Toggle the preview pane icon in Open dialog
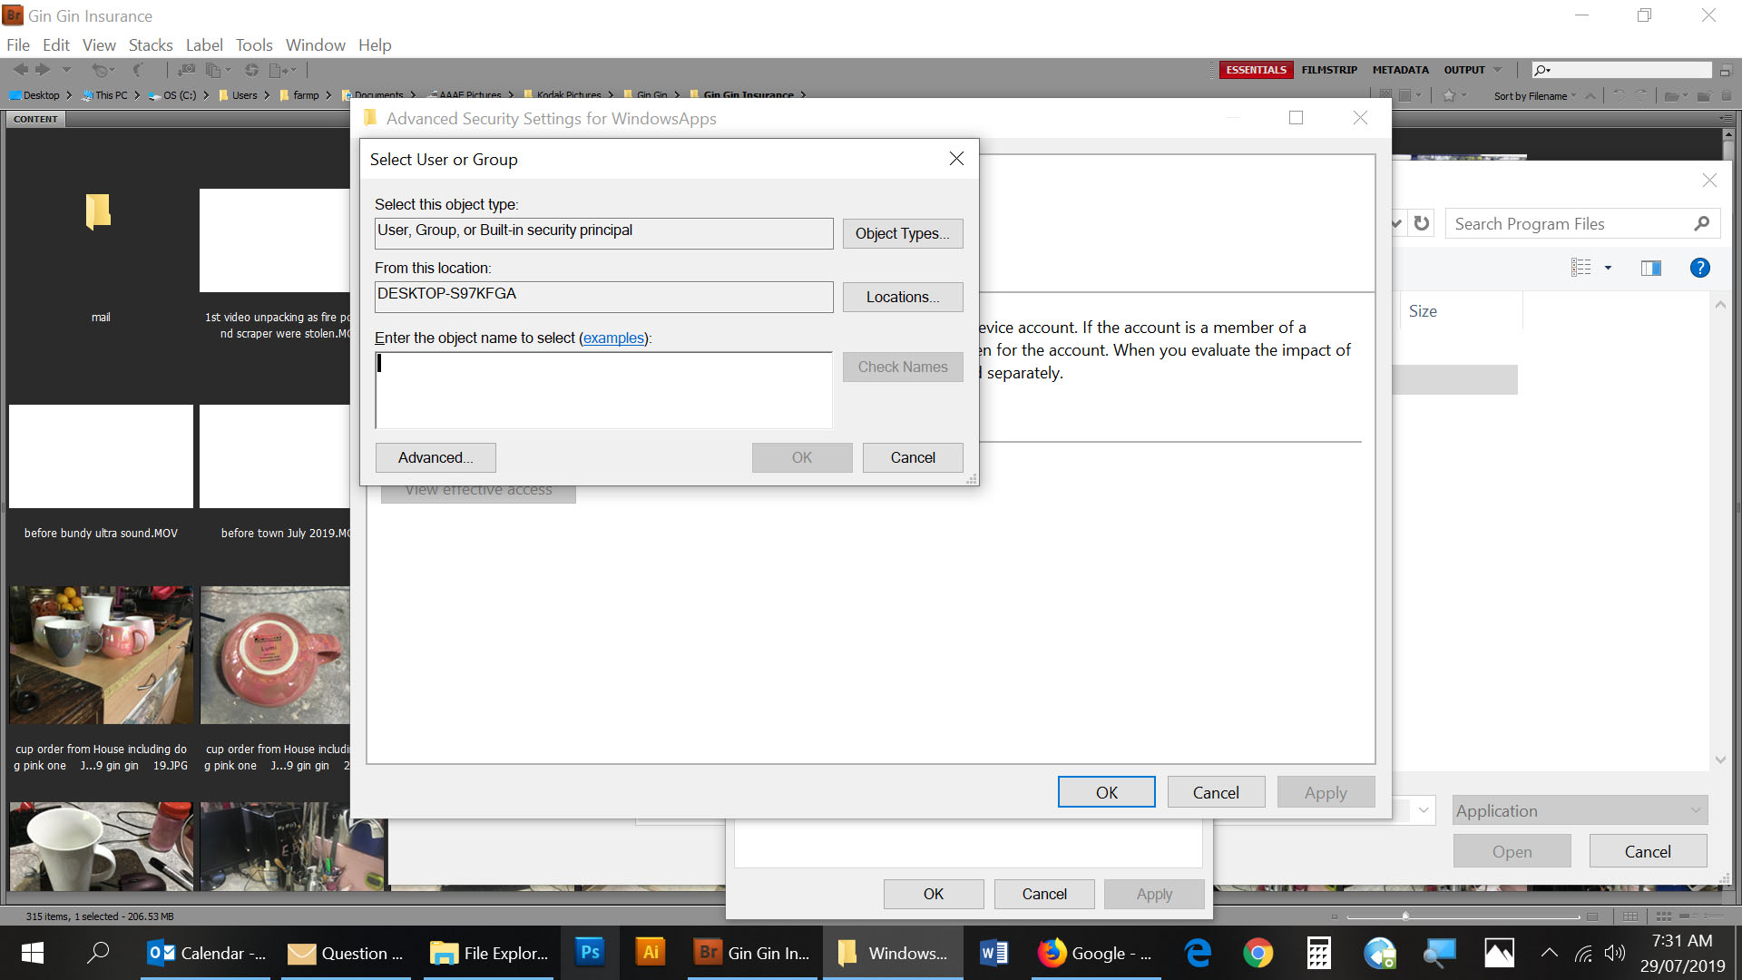This screenshot has width=1742, height=980. point(1650,268)
